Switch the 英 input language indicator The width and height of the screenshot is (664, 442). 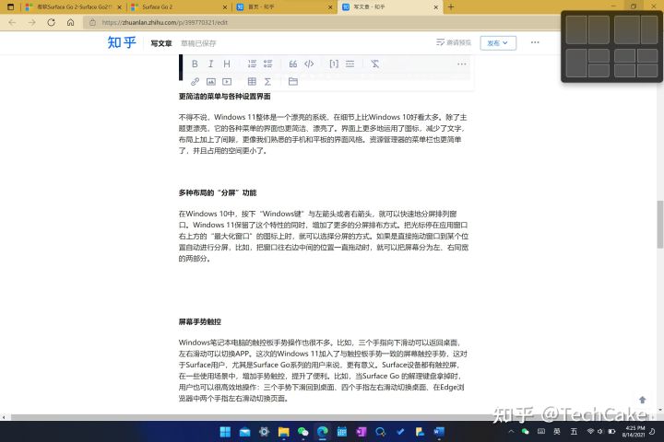pyautogui.click(x=557, y=432)
